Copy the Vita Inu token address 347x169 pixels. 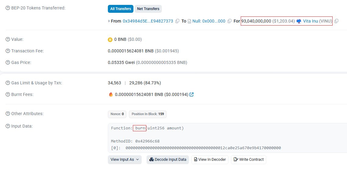[x=336, y=21]
